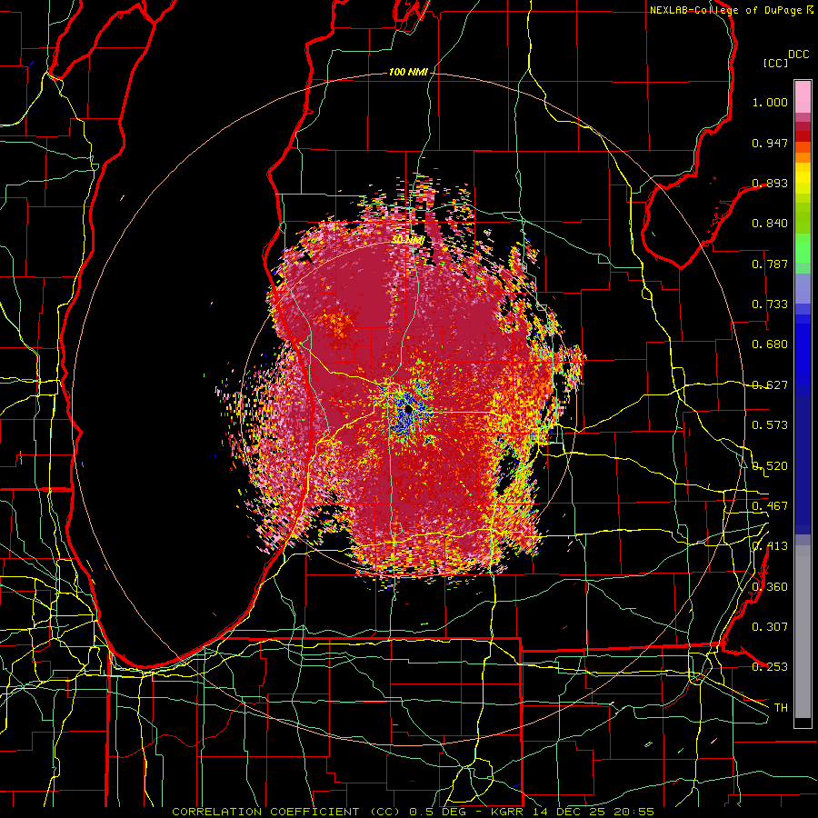This screenshot has height=818, width=818.
Task: Click the 0.893 legend value
Action: 770,183
